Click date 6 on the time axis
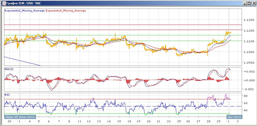 (49, 121)
